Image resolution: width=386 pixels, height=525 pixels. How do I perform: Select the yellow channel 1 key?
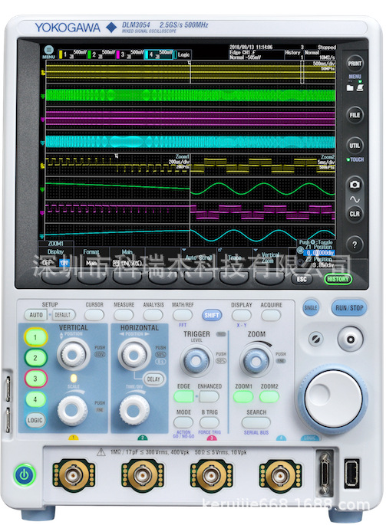tap(35, 337)
